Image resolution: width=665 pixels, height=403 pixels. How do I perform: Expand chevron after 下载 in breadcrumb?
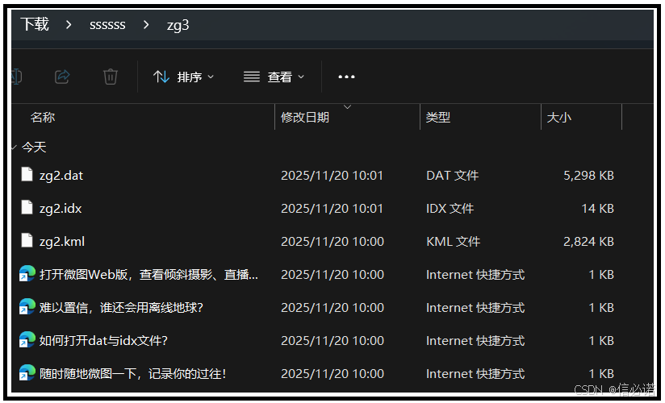tap(69, 24)
